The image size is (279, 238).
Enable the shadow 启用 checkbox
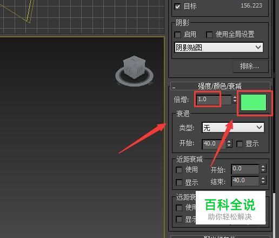177,35
